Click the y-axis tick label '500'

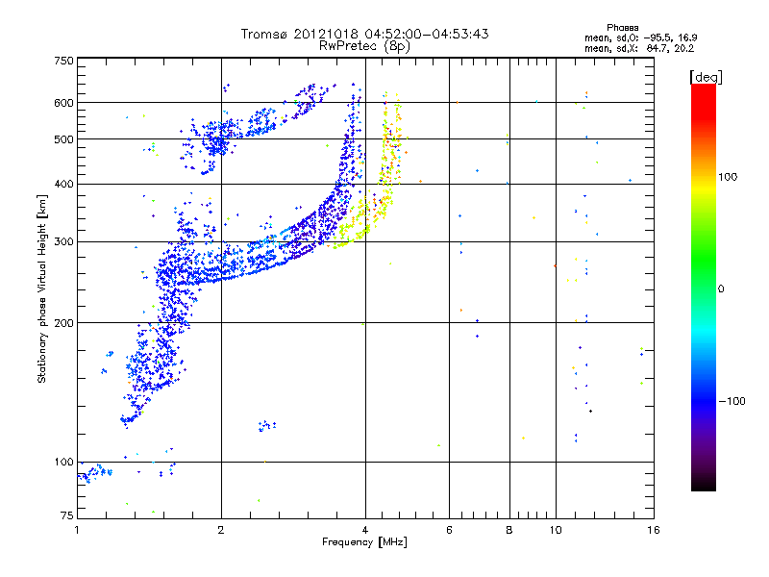point(64,139)
